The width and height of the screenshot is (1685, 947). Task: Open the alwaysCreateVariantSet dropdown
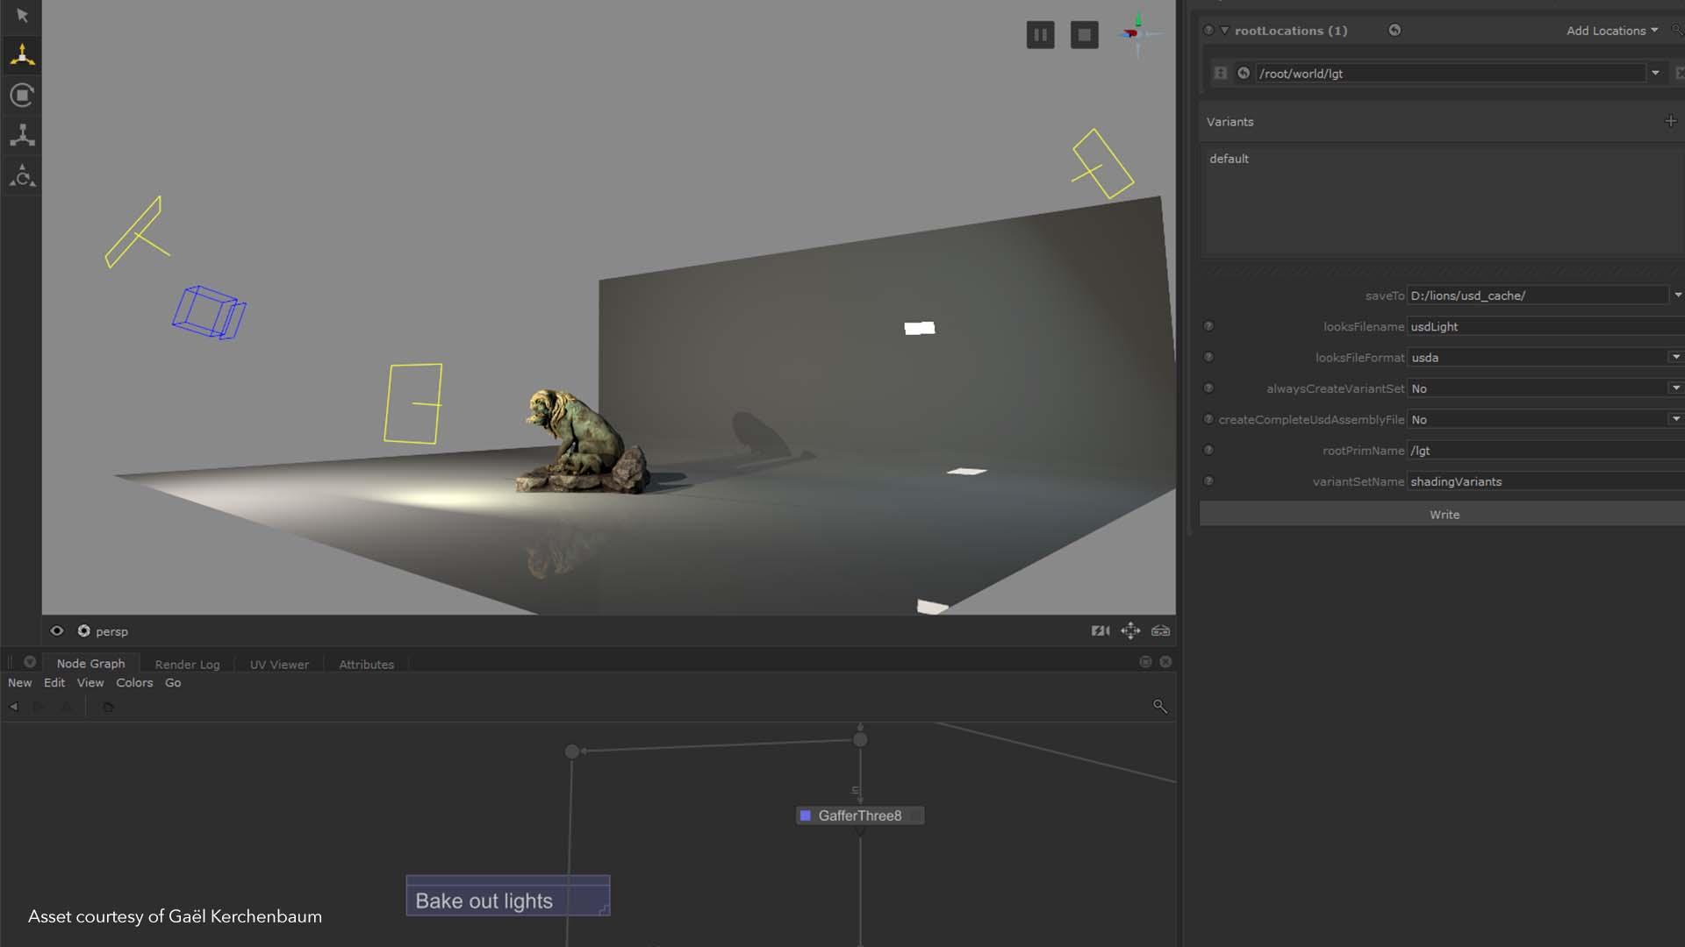(x=1675, y=388)
